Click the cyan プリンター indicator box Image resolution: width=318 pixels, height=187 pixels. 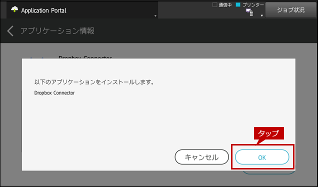[238, 4]
